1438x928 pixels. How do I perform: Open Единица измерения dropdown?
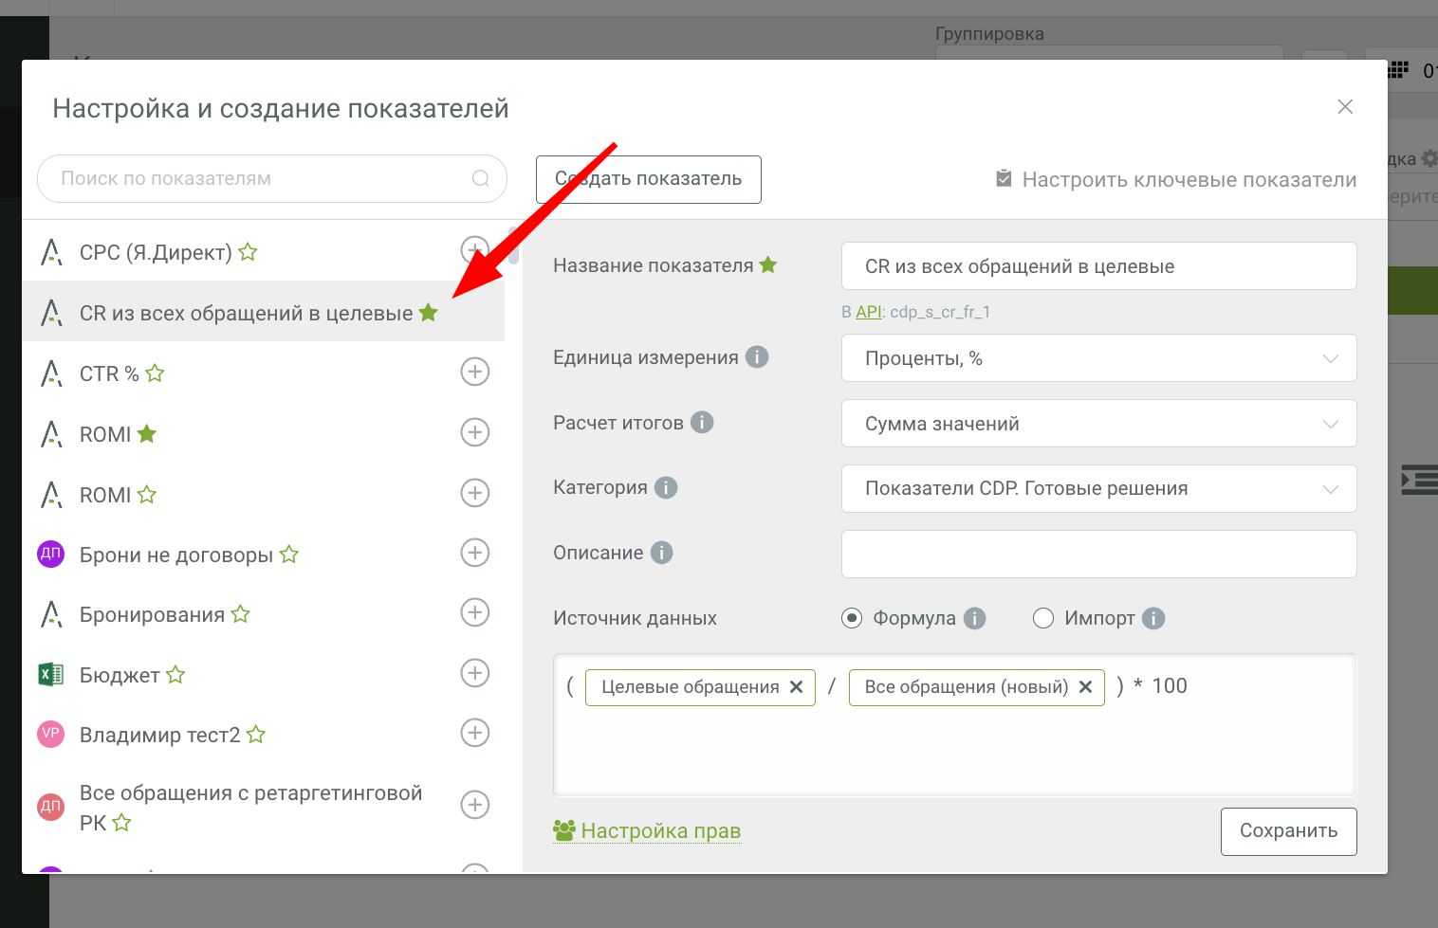1098,358
